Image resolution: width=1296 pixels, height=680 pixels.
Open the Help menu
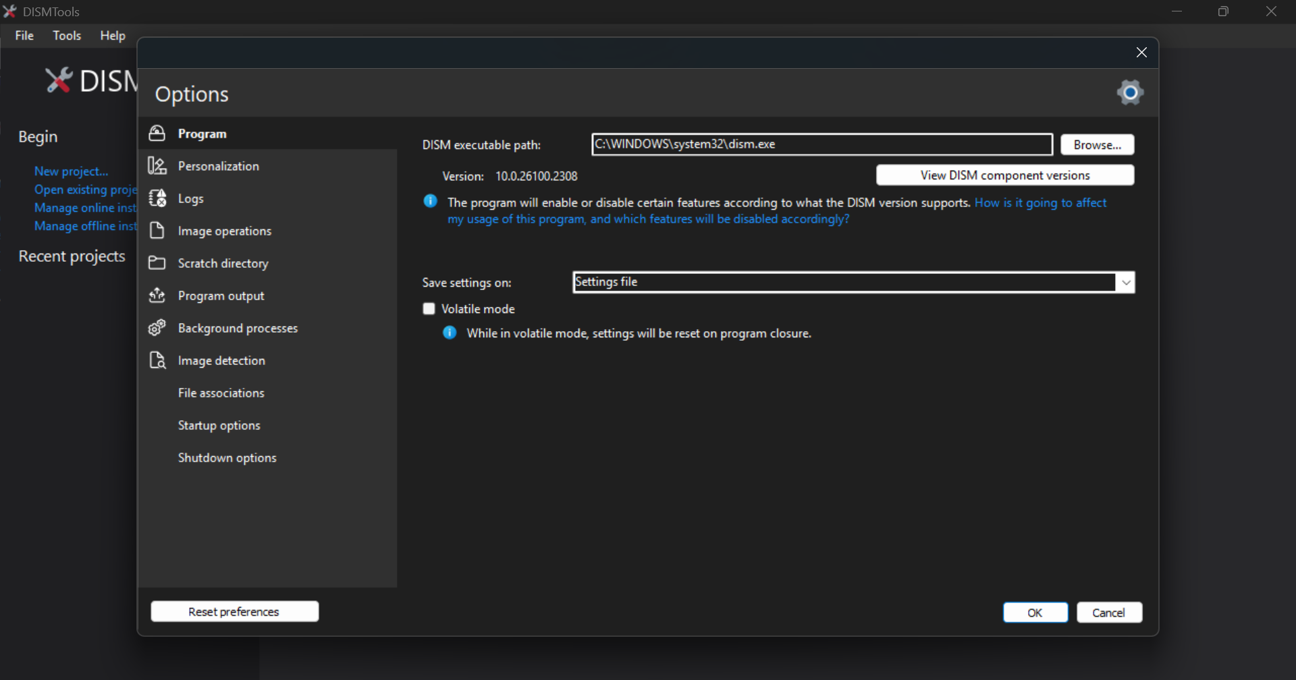113,36
